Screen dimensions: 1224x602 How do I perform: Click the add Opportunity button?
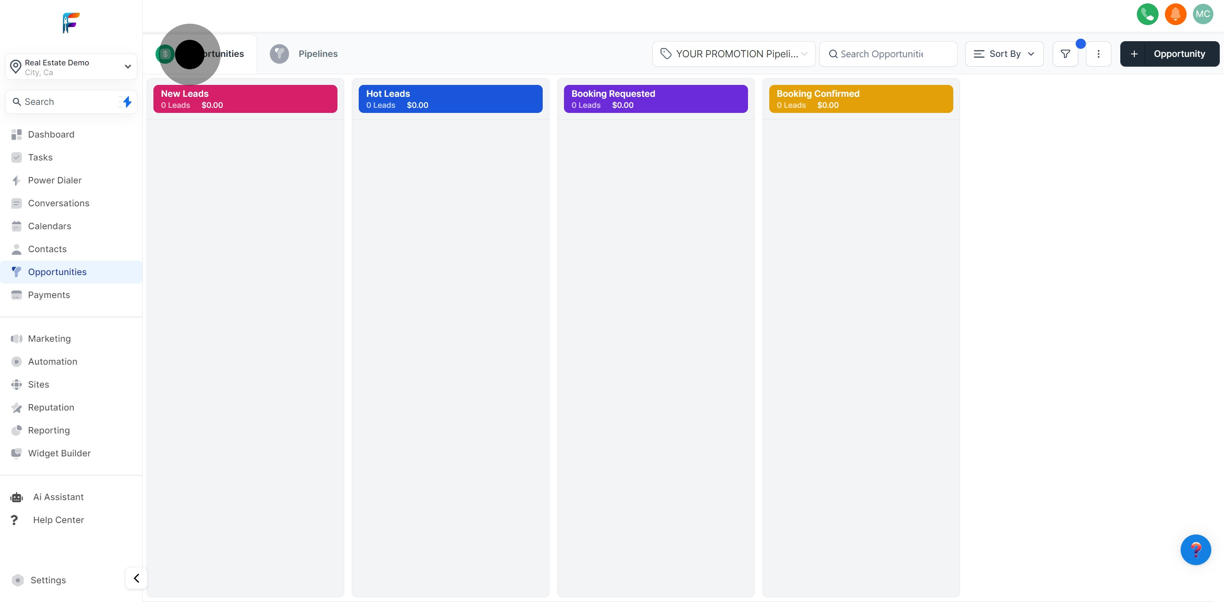pos(1169,54)
